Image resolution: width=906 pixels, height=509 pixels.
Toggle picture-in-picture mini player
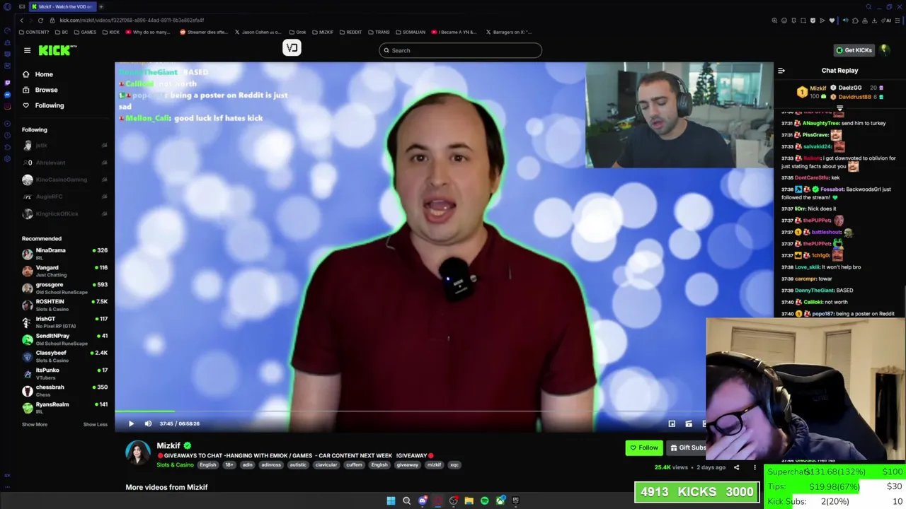tap(672, 423)
